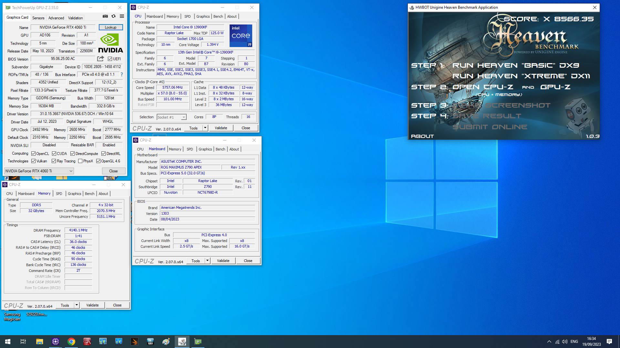Open the Samsung Magician desktop shortcut

12,316
